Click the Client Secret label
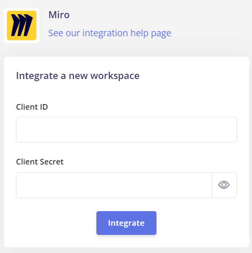Screen dimensions: 252x253 click(x=40, y=161)
